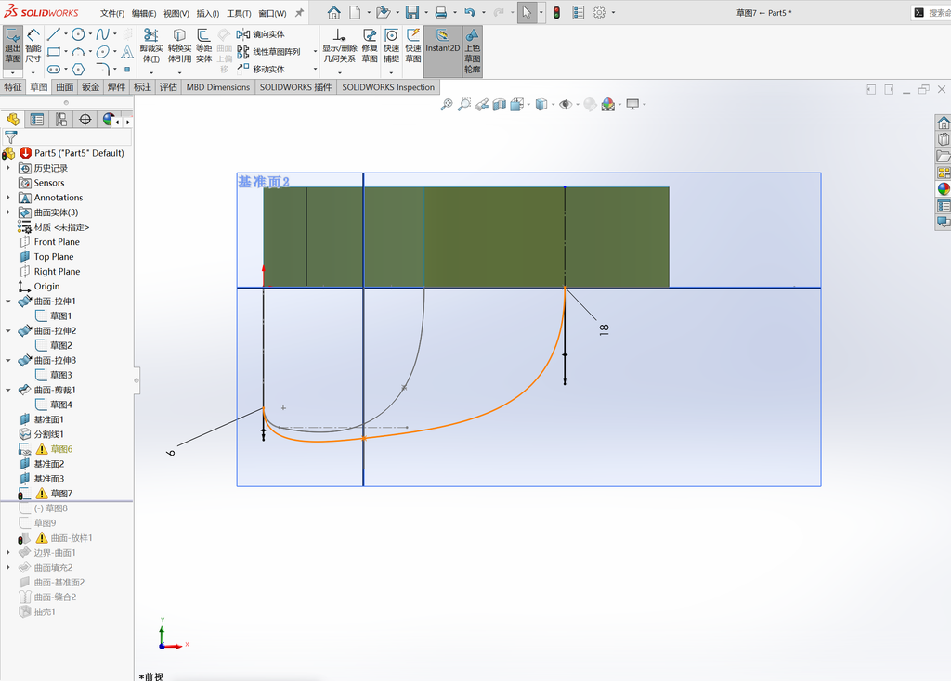Open the 文件(F) menu
The height and width of the screenshot is (681, 951).
coord(112,13)
